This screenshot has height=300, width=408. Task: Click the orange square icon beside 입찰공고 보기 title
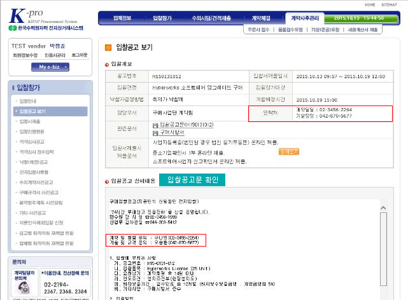point(108,48)
